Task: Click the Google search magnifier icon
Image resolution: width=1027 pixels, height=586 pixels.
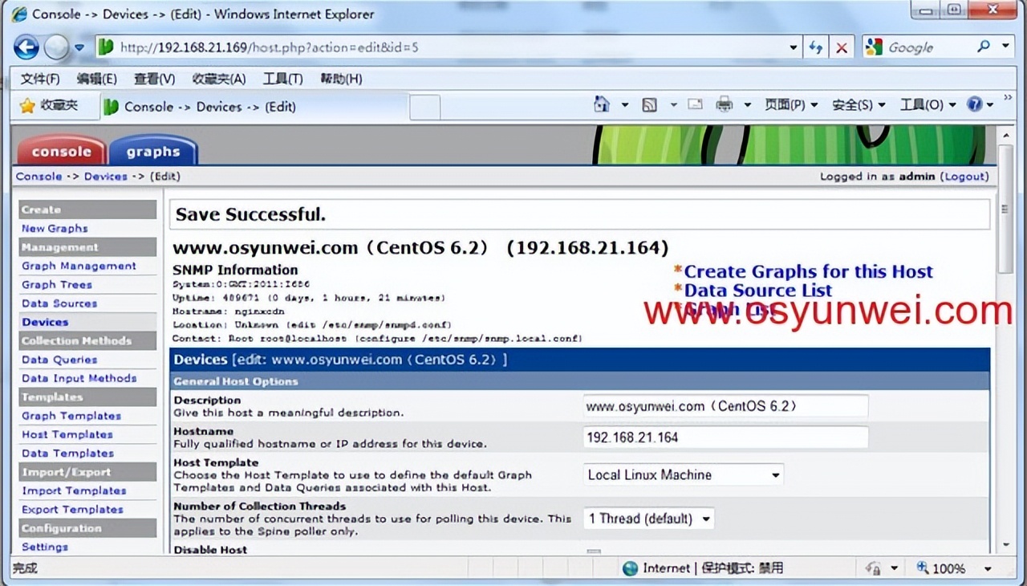Action: [984, 47]
